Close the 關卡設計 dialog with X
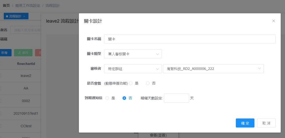 click(x=274, y=21)
